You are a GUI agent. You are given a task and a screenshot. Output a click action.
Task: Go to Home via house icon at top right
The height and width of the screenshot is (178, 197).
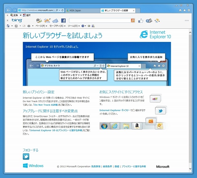pyautogui.click(x=180, y=10)
